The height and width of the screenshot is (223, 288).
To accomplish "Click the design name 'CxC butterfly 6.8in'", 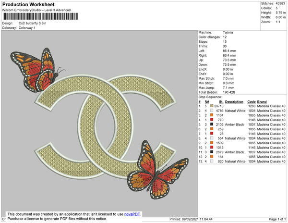I will 32,24.
